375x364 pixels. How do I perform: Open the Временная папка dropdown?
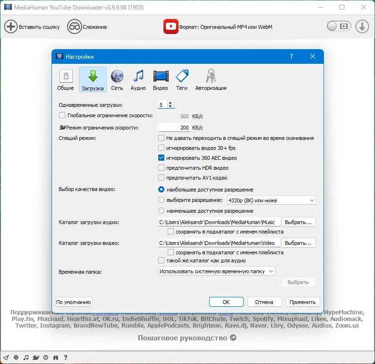(217, 271)
